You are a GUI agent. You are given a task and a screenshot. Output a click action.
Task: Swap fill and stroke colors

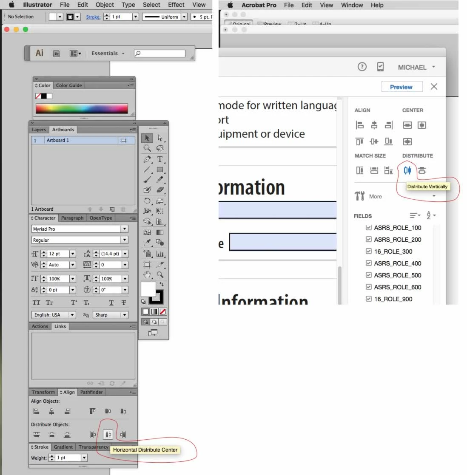tap(162, 284)
